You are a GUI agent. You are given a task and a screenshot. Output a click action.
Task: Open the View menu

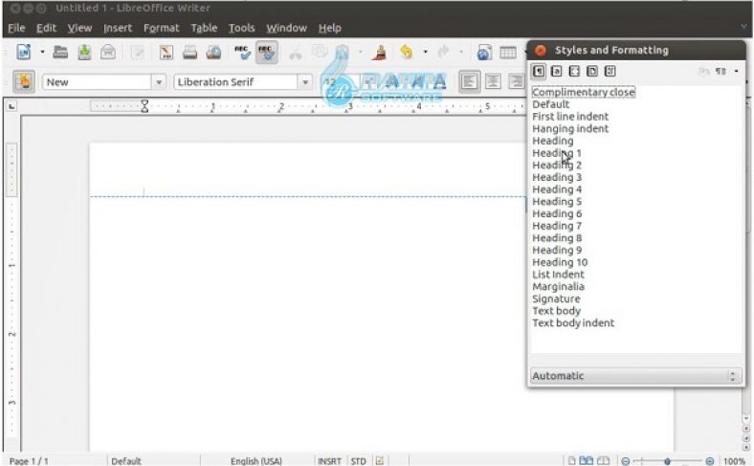pos(79,28)
